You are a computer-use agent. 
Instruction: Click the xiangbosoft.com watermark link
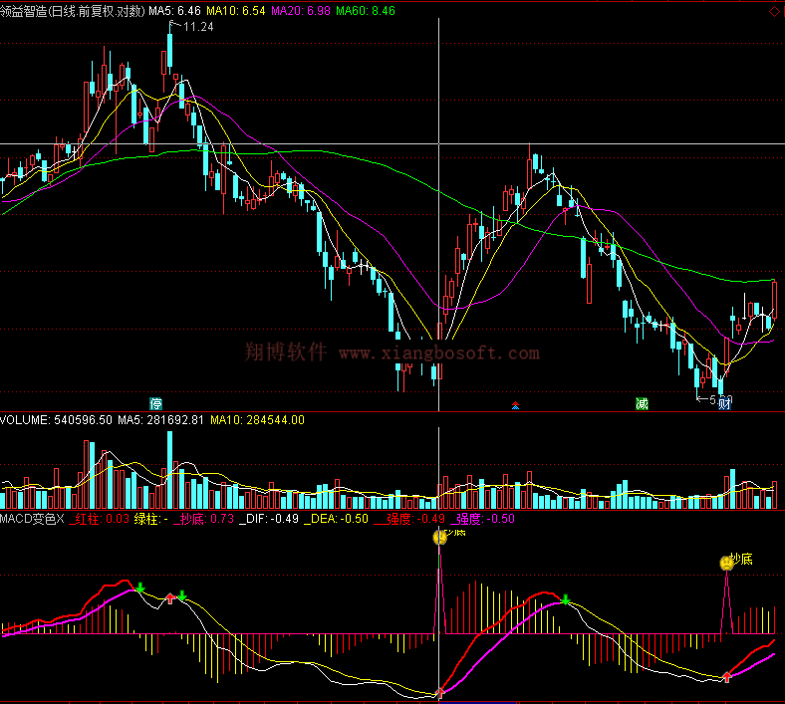point(438,352)
